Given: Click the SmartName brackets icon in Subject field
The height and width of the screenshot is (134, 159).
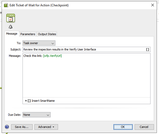Looking at the screenshot, I should click(148, 49).
